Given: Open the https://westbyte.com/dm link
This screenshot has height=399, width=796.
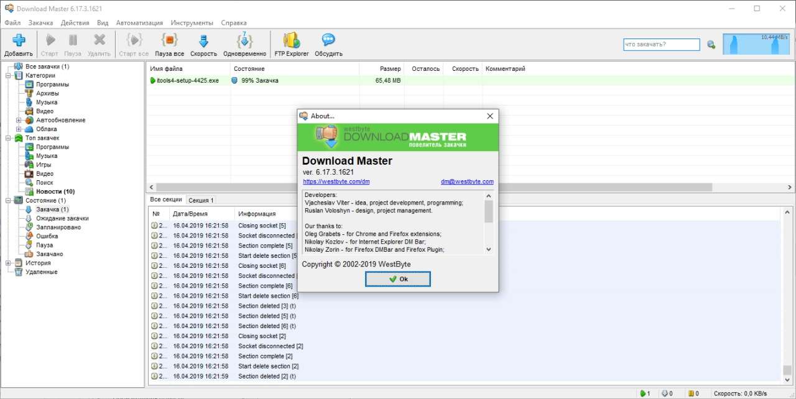Looking at the screenshot, I should coord(336,181).
